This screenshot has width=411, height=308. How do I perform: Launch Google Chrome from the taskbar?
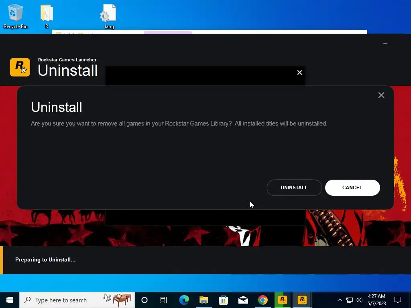(262, 300)
